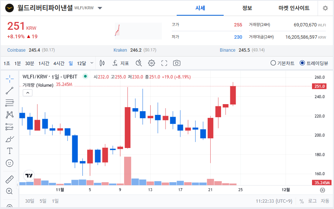Click the World Liberty Financial coin logo
The height and width of the screenshot is (209, 334).
9,8
